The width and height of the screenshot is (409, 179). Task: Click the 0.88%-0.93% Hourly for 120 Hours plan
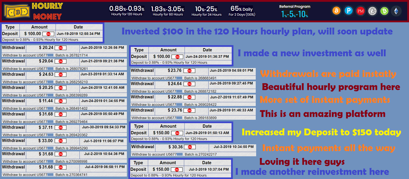coord(127,11)
